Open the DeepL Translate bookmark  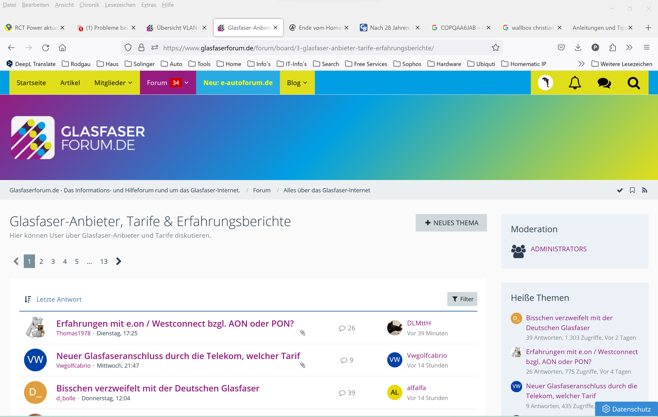(31, 64)
